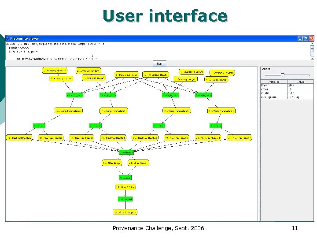Click the Run button

160,63
